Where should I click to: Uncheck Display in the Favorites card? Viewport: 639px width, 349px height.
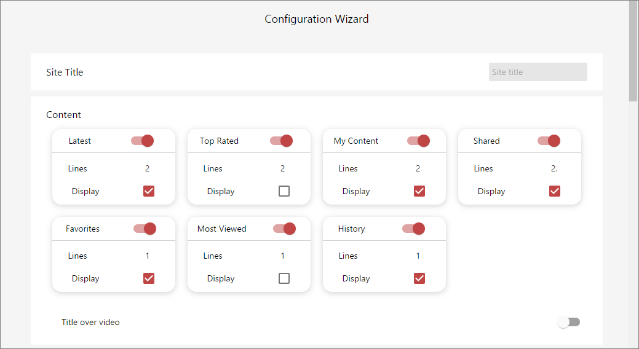coord(149,278)
